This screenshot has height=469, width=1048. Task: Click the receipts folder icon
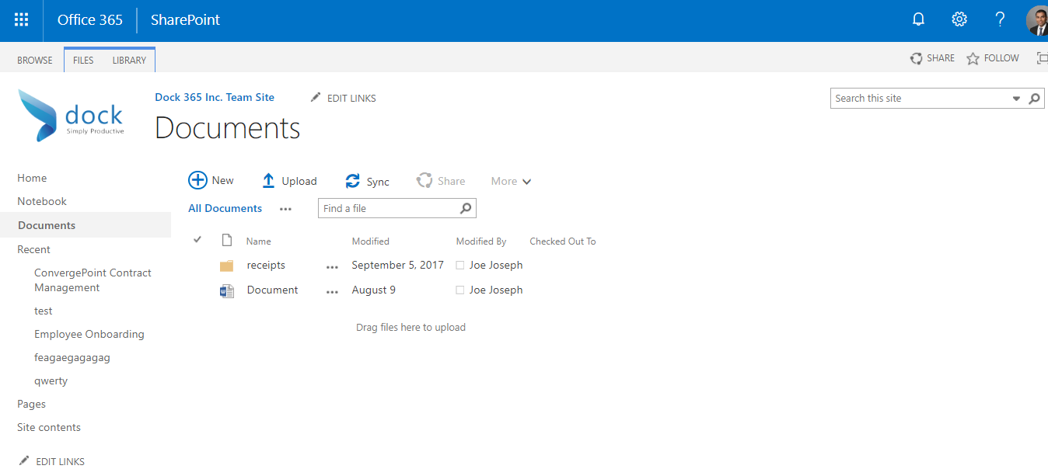(226, 266)
